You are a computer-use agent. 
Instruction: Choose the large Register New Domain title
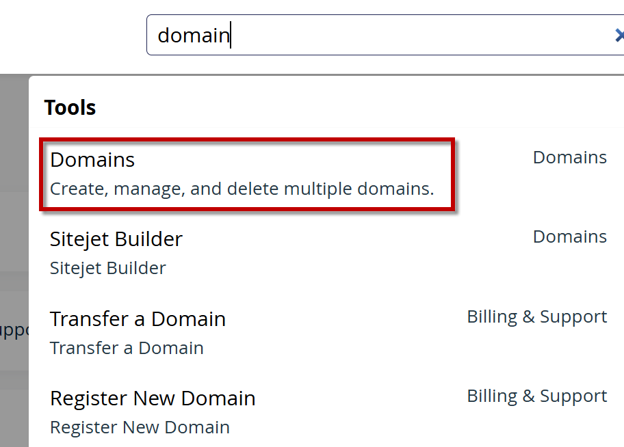tap(153, 398)
